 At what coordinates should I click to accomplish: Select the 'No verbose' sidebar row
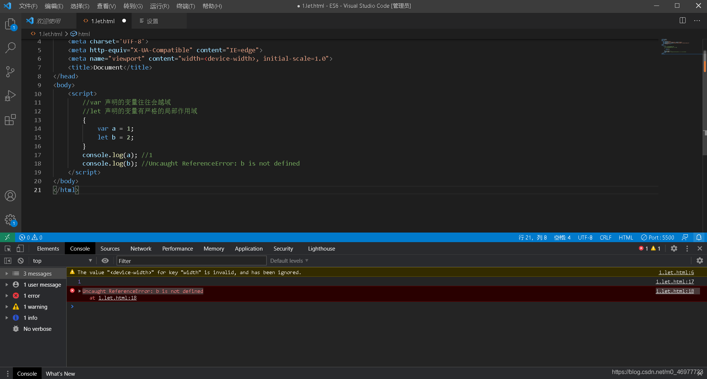point(33,329)
